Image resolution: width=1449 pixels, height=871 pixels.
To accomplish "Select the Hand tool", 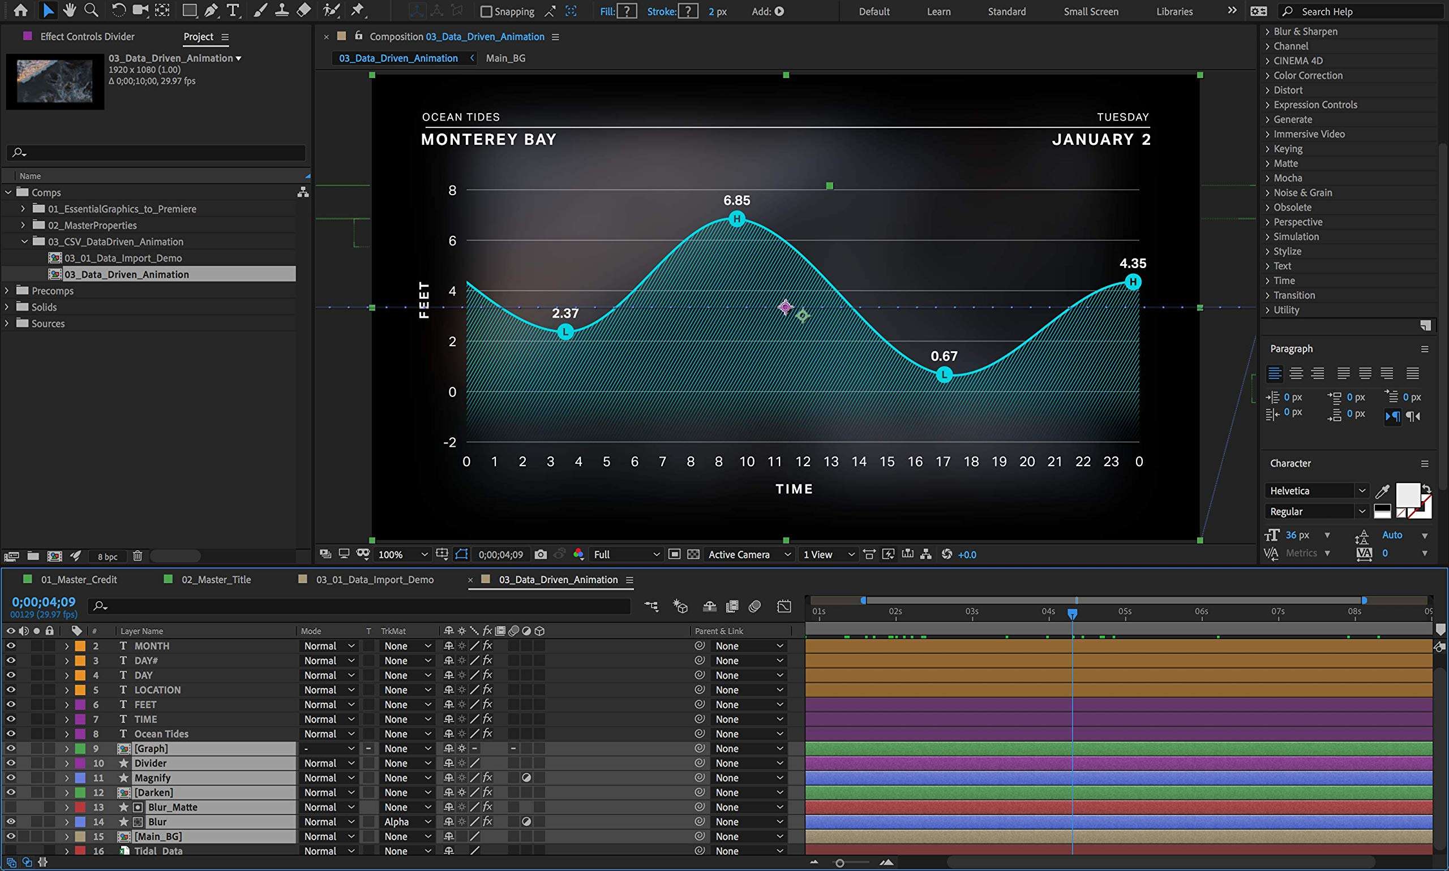I will (x=70, y=10).
